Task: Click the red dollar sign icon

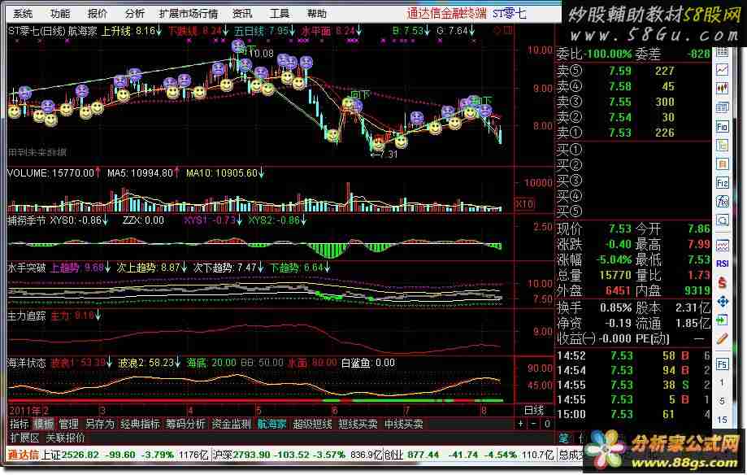Action: (723, 282)
